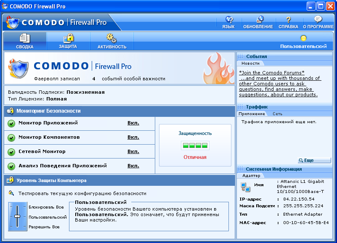Viewport: 337px width, 243px height.
Task: Close the COMODO Firewall Pro window
Action: click(330, 6)
